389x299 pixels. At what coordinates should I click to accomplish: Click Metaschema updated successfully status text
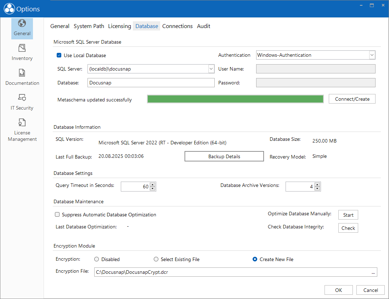click(95, 100)
